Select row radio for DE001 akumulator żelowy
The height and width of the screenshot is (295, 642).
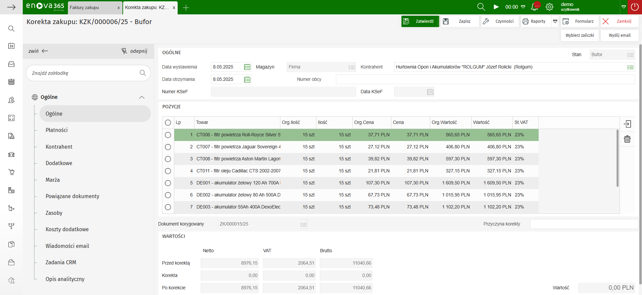pyautogui.click(x=168, y=183)
